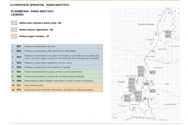Click map marker 'BC3' directly above the ST1 marker
The height and width of the screenshot is (125, 188).
[x=132, y=87]
